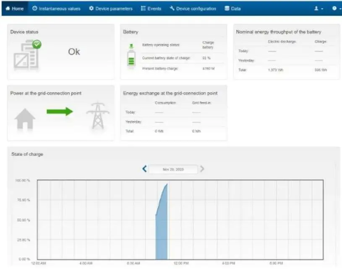Click "Present battery charge" label
This screenshot has height=275, width=342.
(160, 68)
